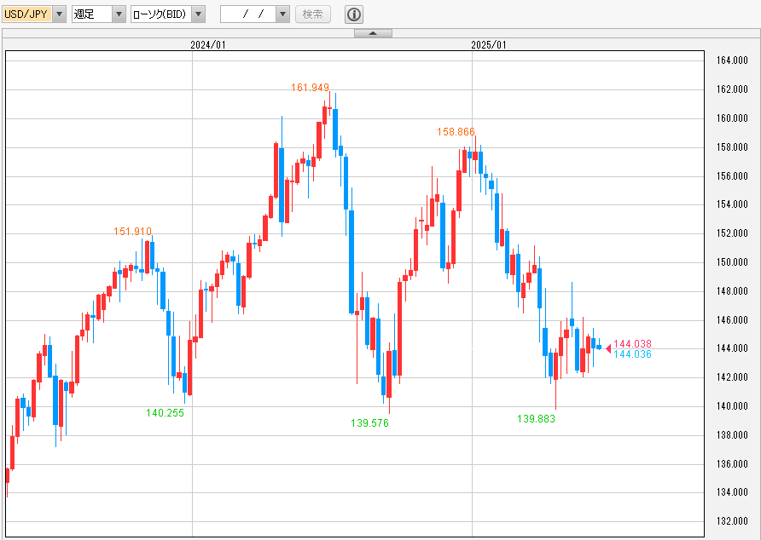This screenshot has width=761, height=540.
Task: Click the 138.000 price axis label
Action: pyautogui.click(x=732, y=435)
